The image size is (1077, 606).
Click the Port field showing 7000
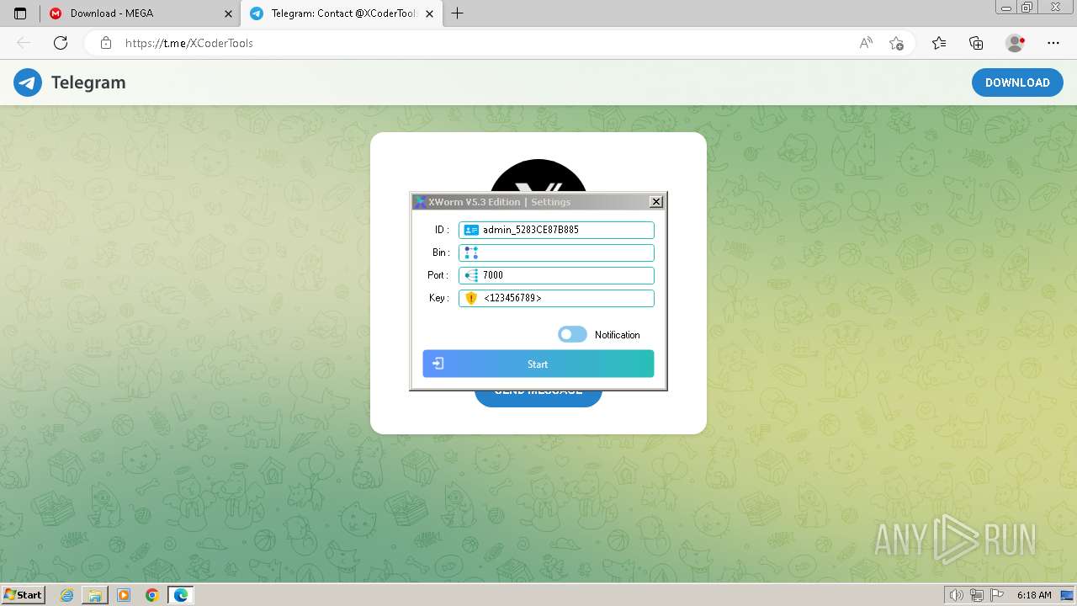point(556,275)
